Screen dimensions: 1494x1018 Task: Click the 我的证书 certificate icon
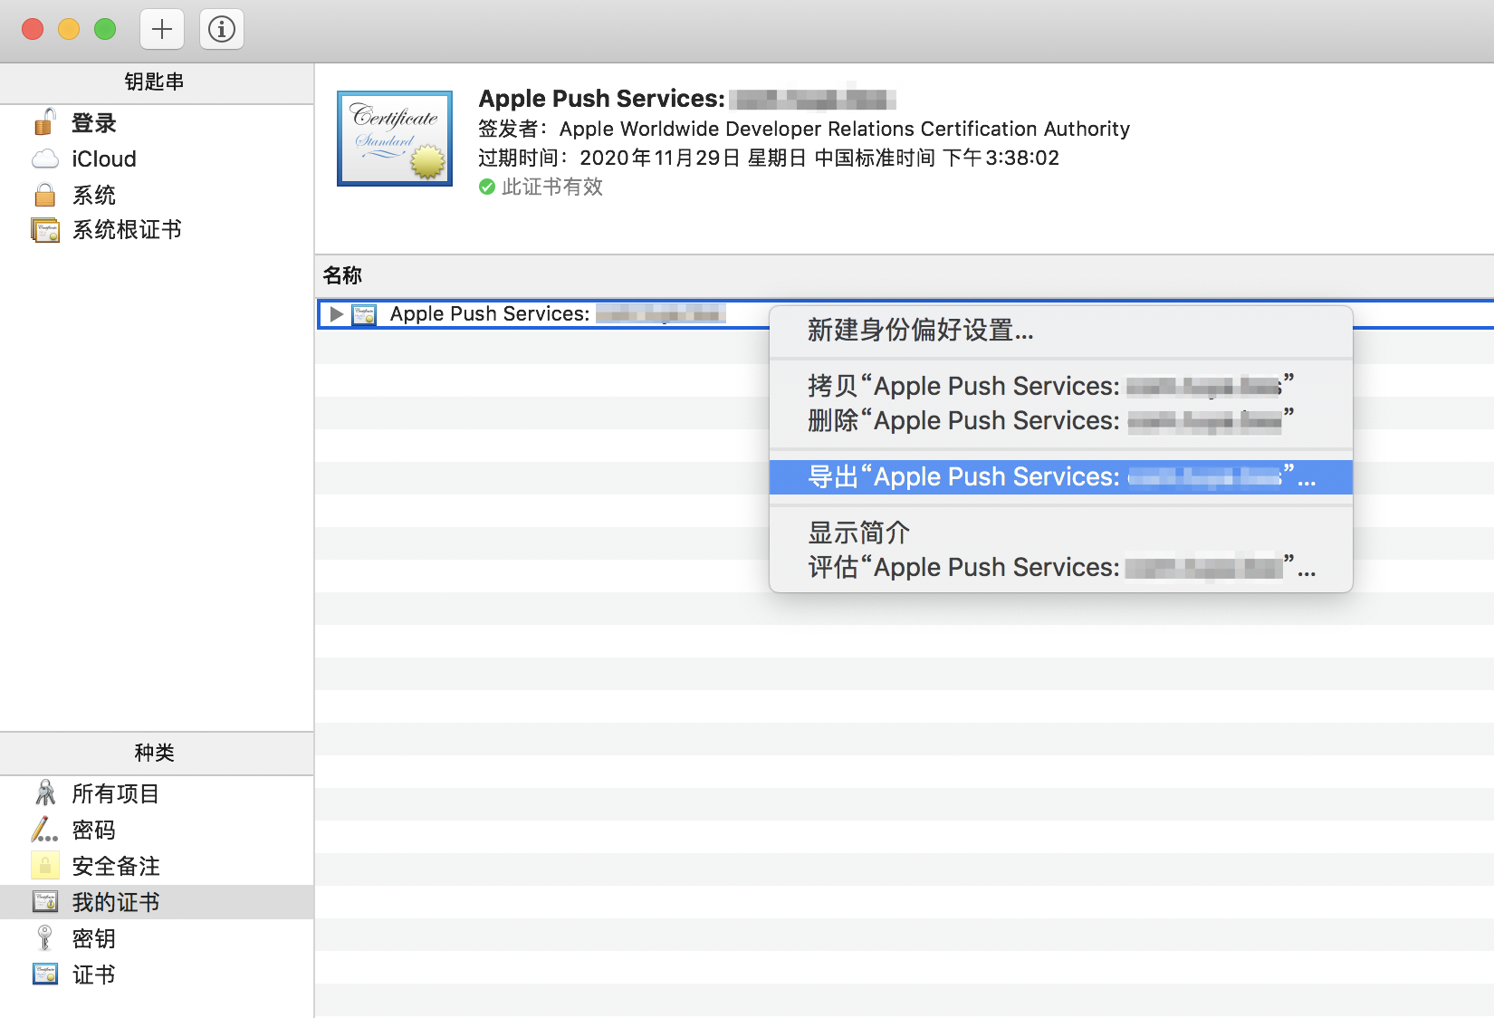[x=45, y=902]
